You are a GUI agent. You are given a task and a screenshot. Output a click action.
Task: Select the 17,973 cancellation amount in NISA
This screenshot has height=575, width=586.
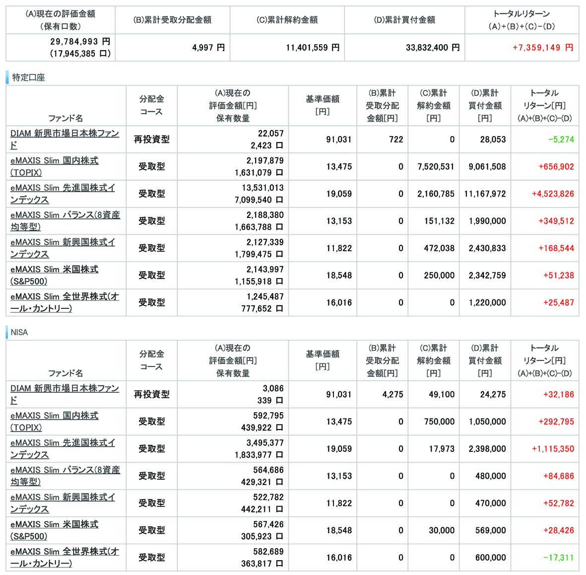coord(442,448)
